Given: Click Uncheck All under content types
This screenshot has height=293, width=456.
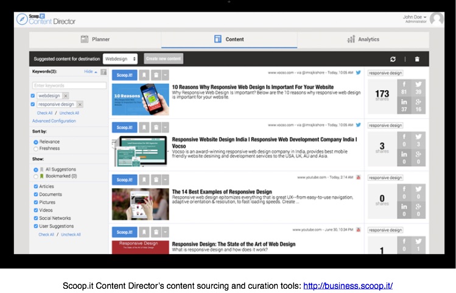Looking at the screenshot, I should (x=71, y=235).
